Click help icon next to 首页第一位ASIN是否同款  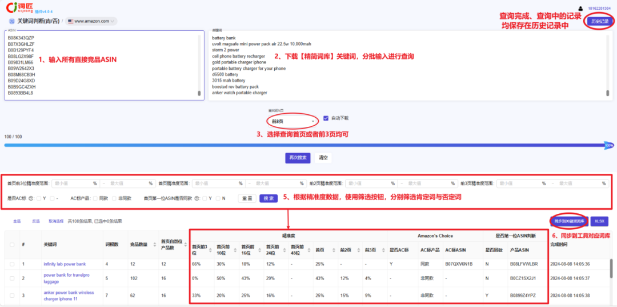pos(197,198)
